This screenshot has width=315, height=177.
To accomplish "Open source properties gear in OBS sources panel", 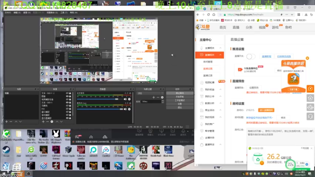I will point(52,122).
